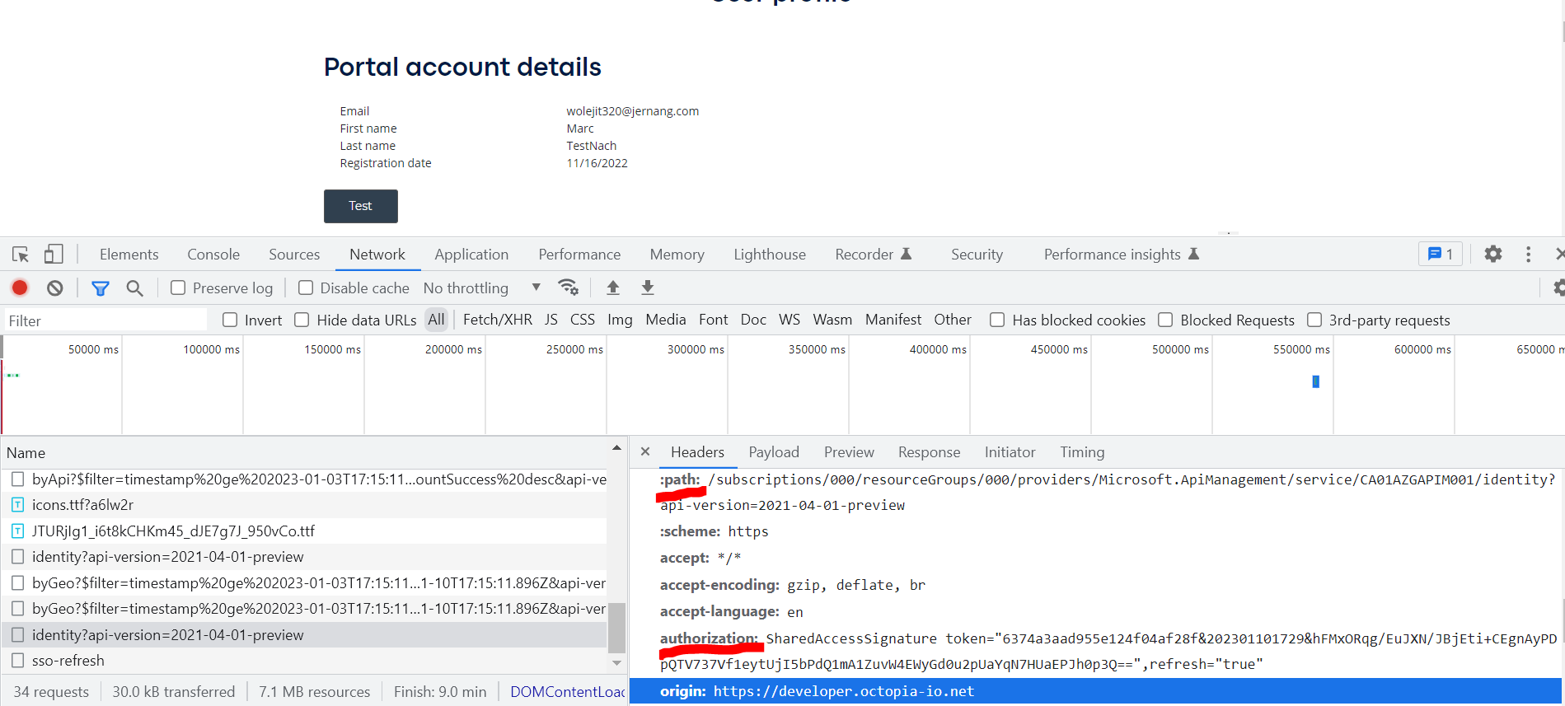Activate the inspect element picker icon
This screenshot has height=706, width=1565.
coord(21,255)
